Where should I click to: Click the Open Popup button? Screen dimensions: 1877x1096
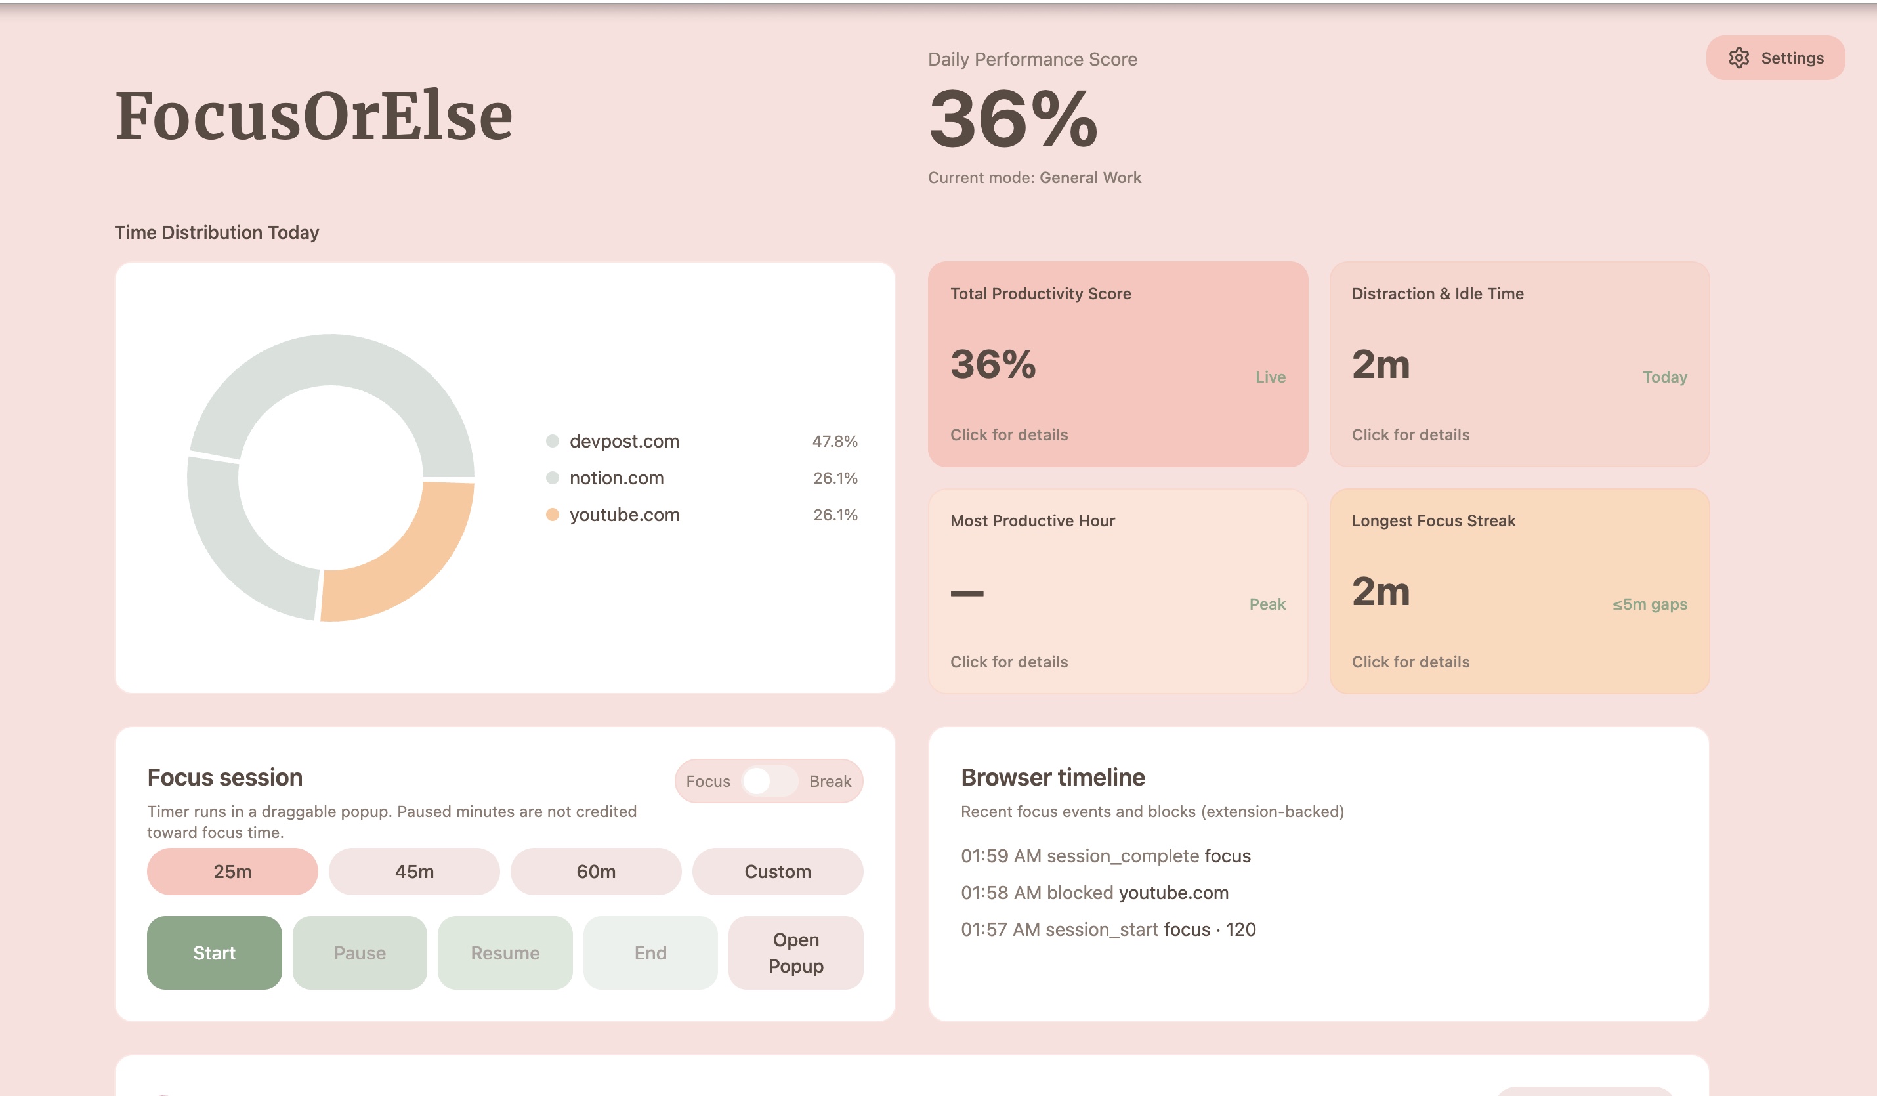pyautogui.click(x=795, y=952)
